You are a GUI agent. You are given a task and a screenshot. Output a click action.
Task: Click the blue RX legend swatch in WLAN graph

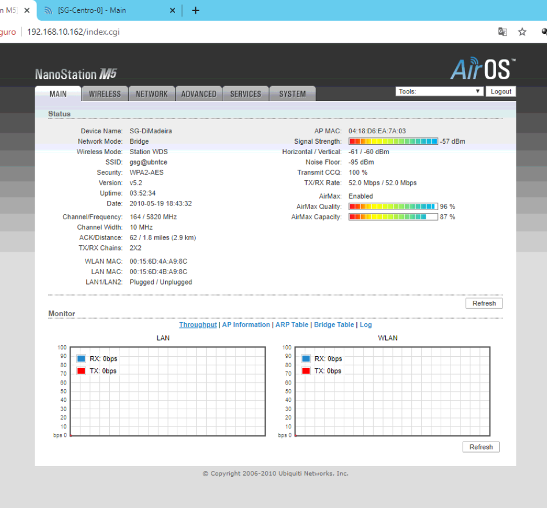306,358
